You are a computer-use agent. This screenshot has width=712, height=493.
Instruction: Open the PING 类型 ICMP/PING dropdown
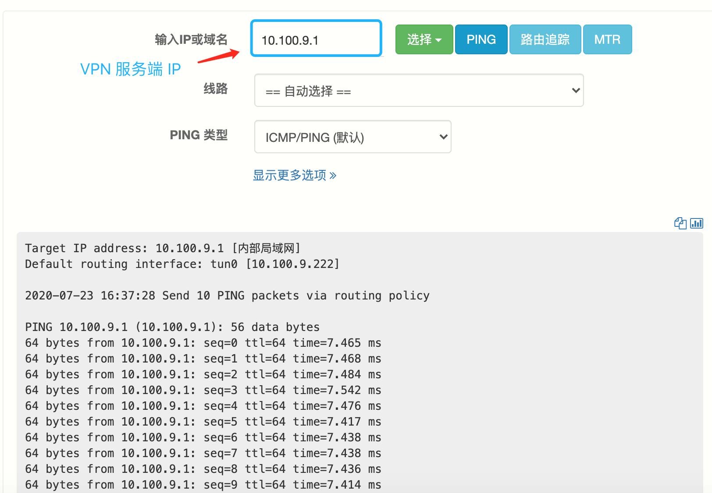[x=352, y=137]
